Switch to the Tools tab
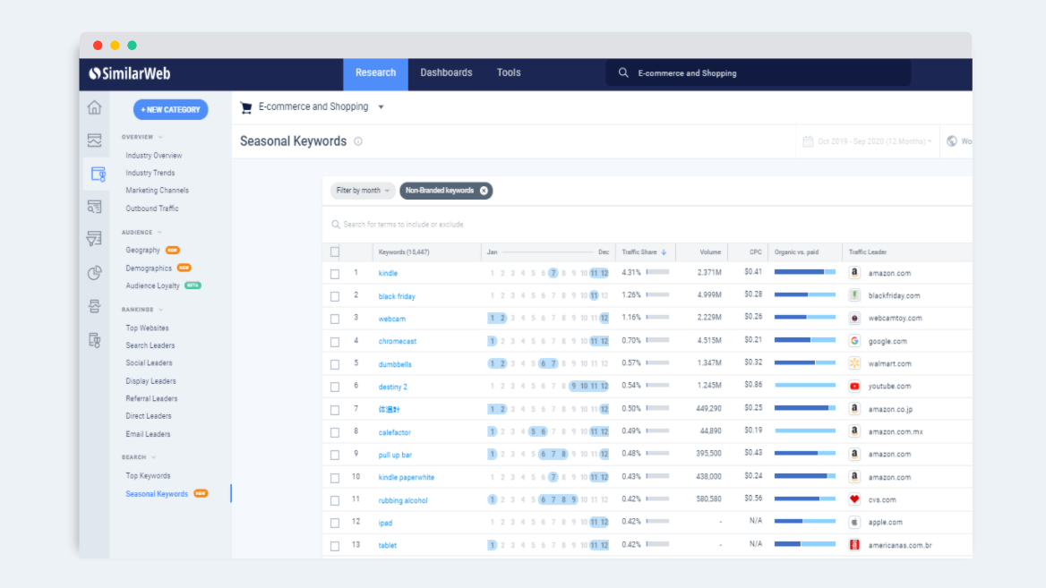 [509, 72]
